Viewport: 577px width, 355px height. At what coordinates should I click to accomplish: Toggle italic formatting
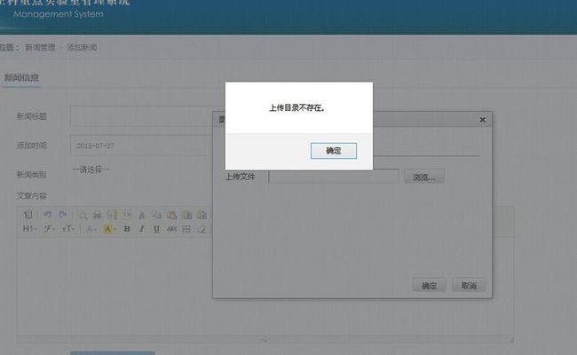click(x=142, y=229)
